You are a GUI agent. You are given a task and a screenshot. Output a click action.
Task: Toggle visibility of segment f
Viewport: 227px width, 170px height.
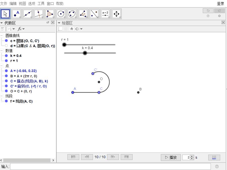point(6,101)
